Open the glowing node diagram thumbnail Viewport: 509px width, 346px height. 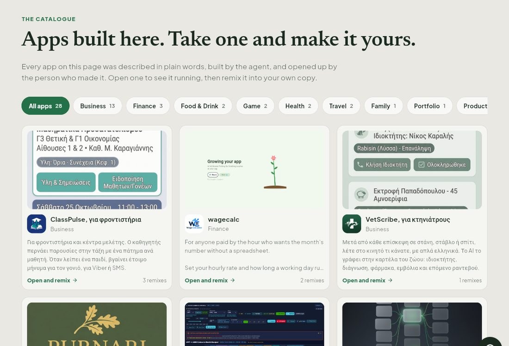[x=412, y=324]
